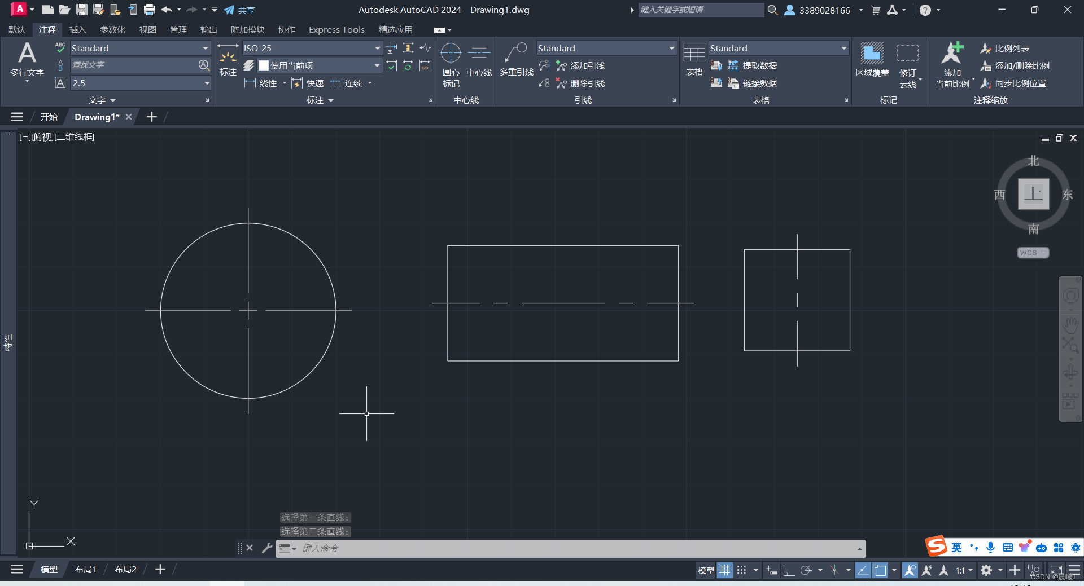Open the 布局1 layout tab
The image size is (1084, 586).
(x=85, y=569)
